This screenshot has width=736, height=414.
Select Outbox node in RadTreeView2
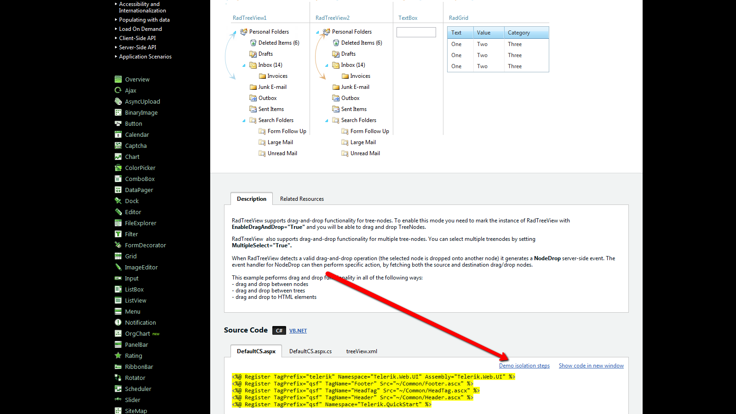[x=351, y=98]
